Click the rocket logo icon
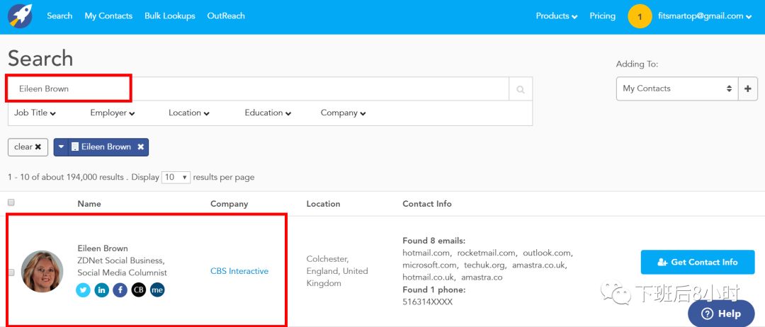This screenshot has width=765, height=327. (x=20, y=16)
